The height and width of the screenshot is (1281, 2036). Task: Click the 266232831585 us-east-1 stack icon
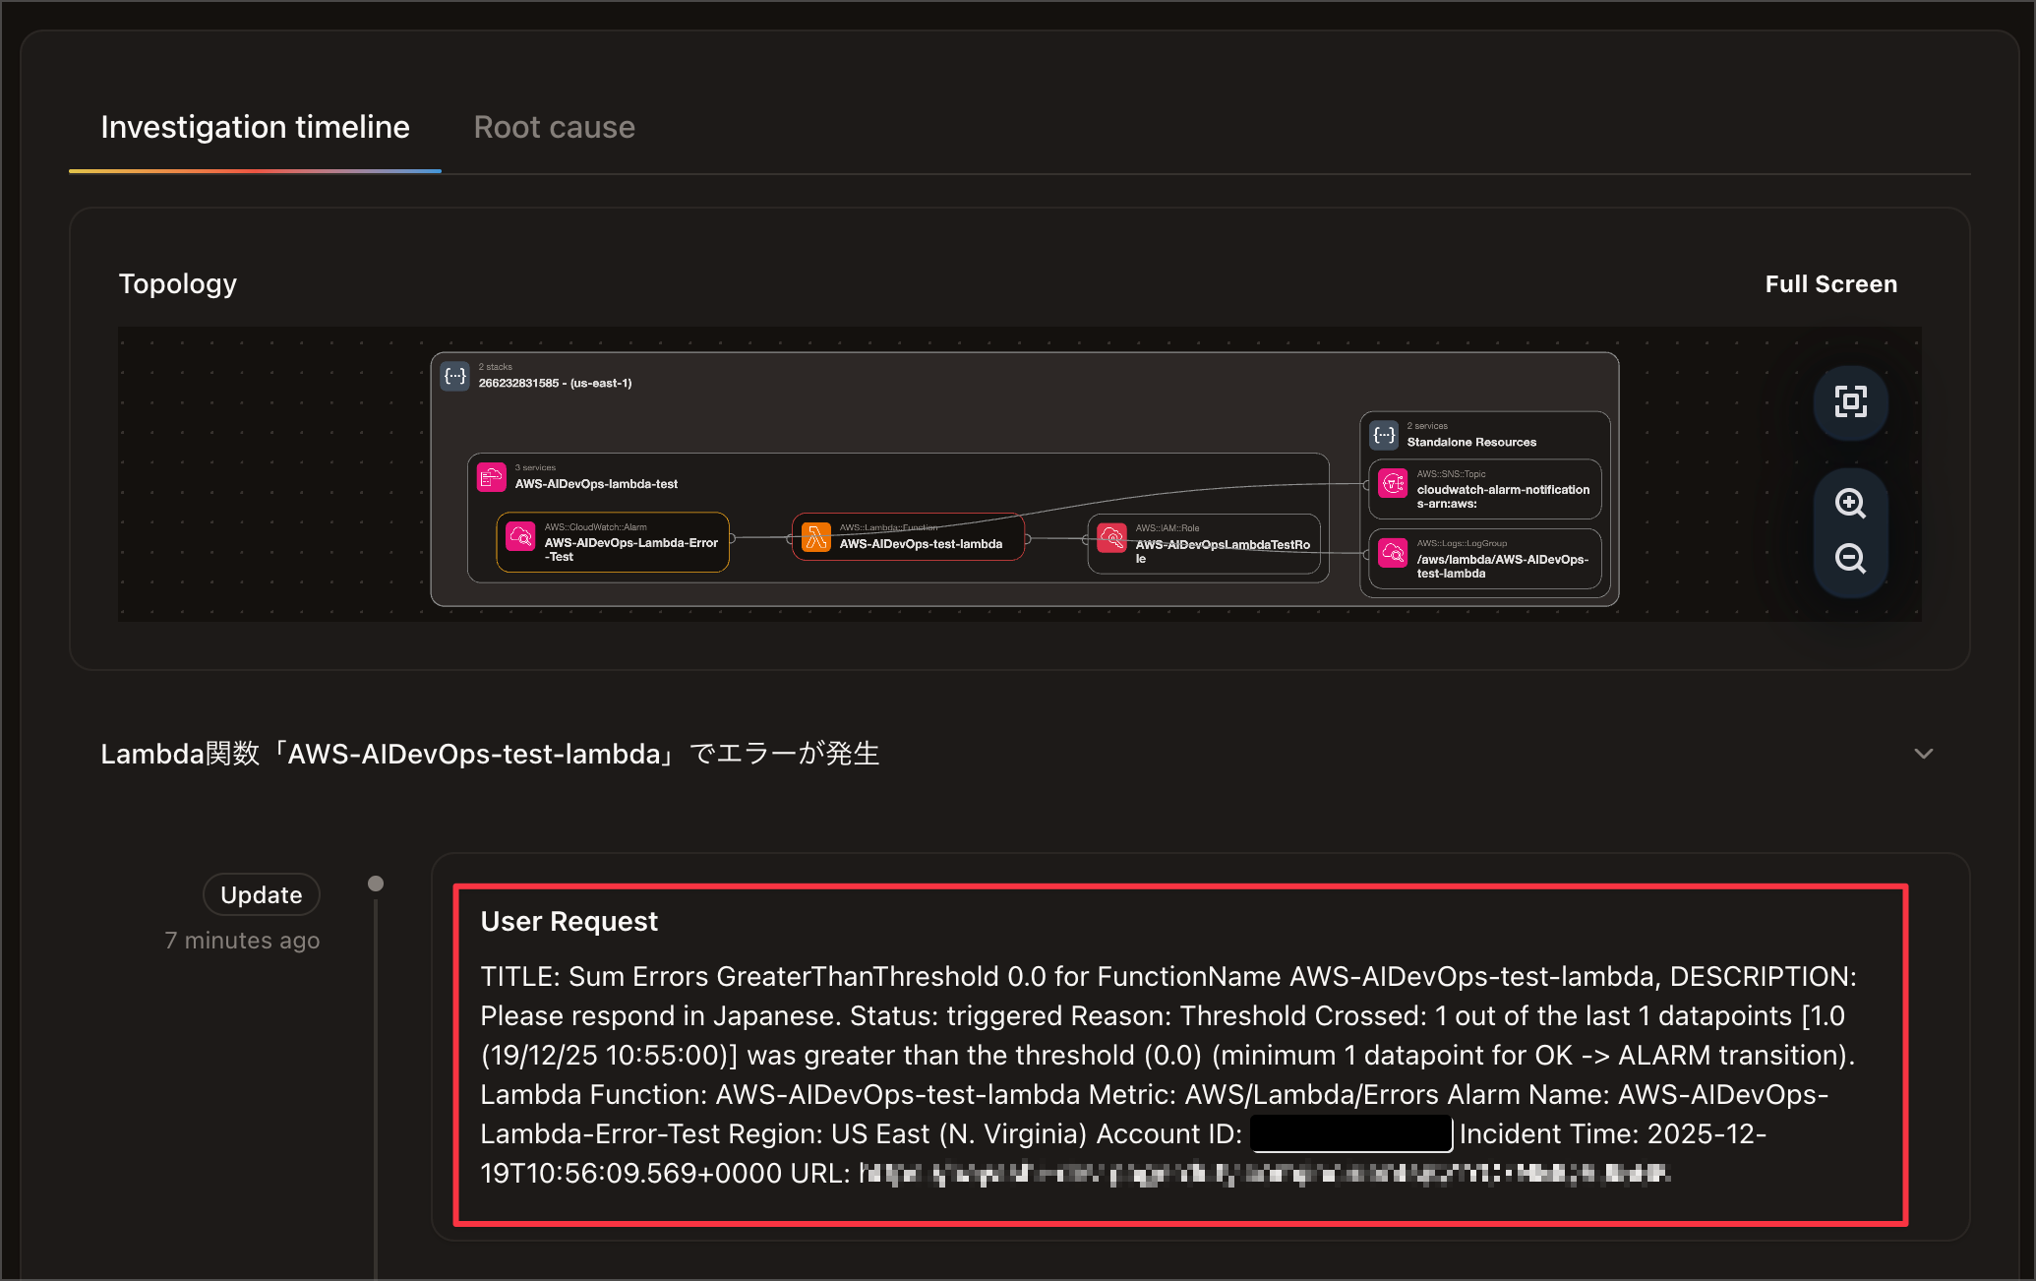[453, 375]
